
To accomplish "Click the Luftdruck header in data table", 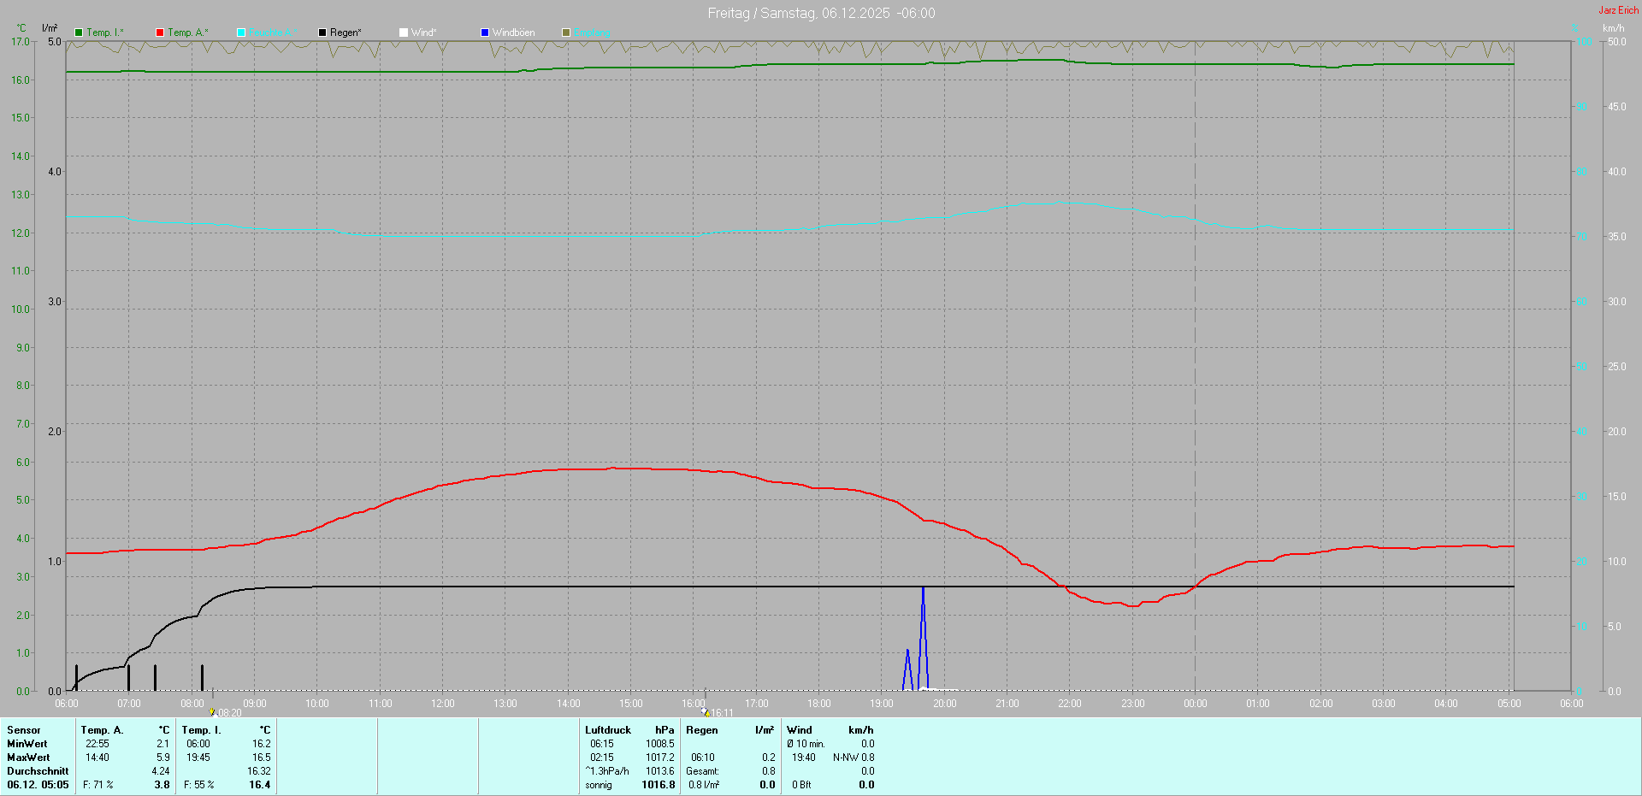I will [x=607, y=730].
